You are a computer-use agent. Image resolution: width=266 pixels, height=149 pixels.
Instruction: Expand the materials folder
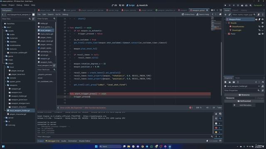tap(6, 38)
